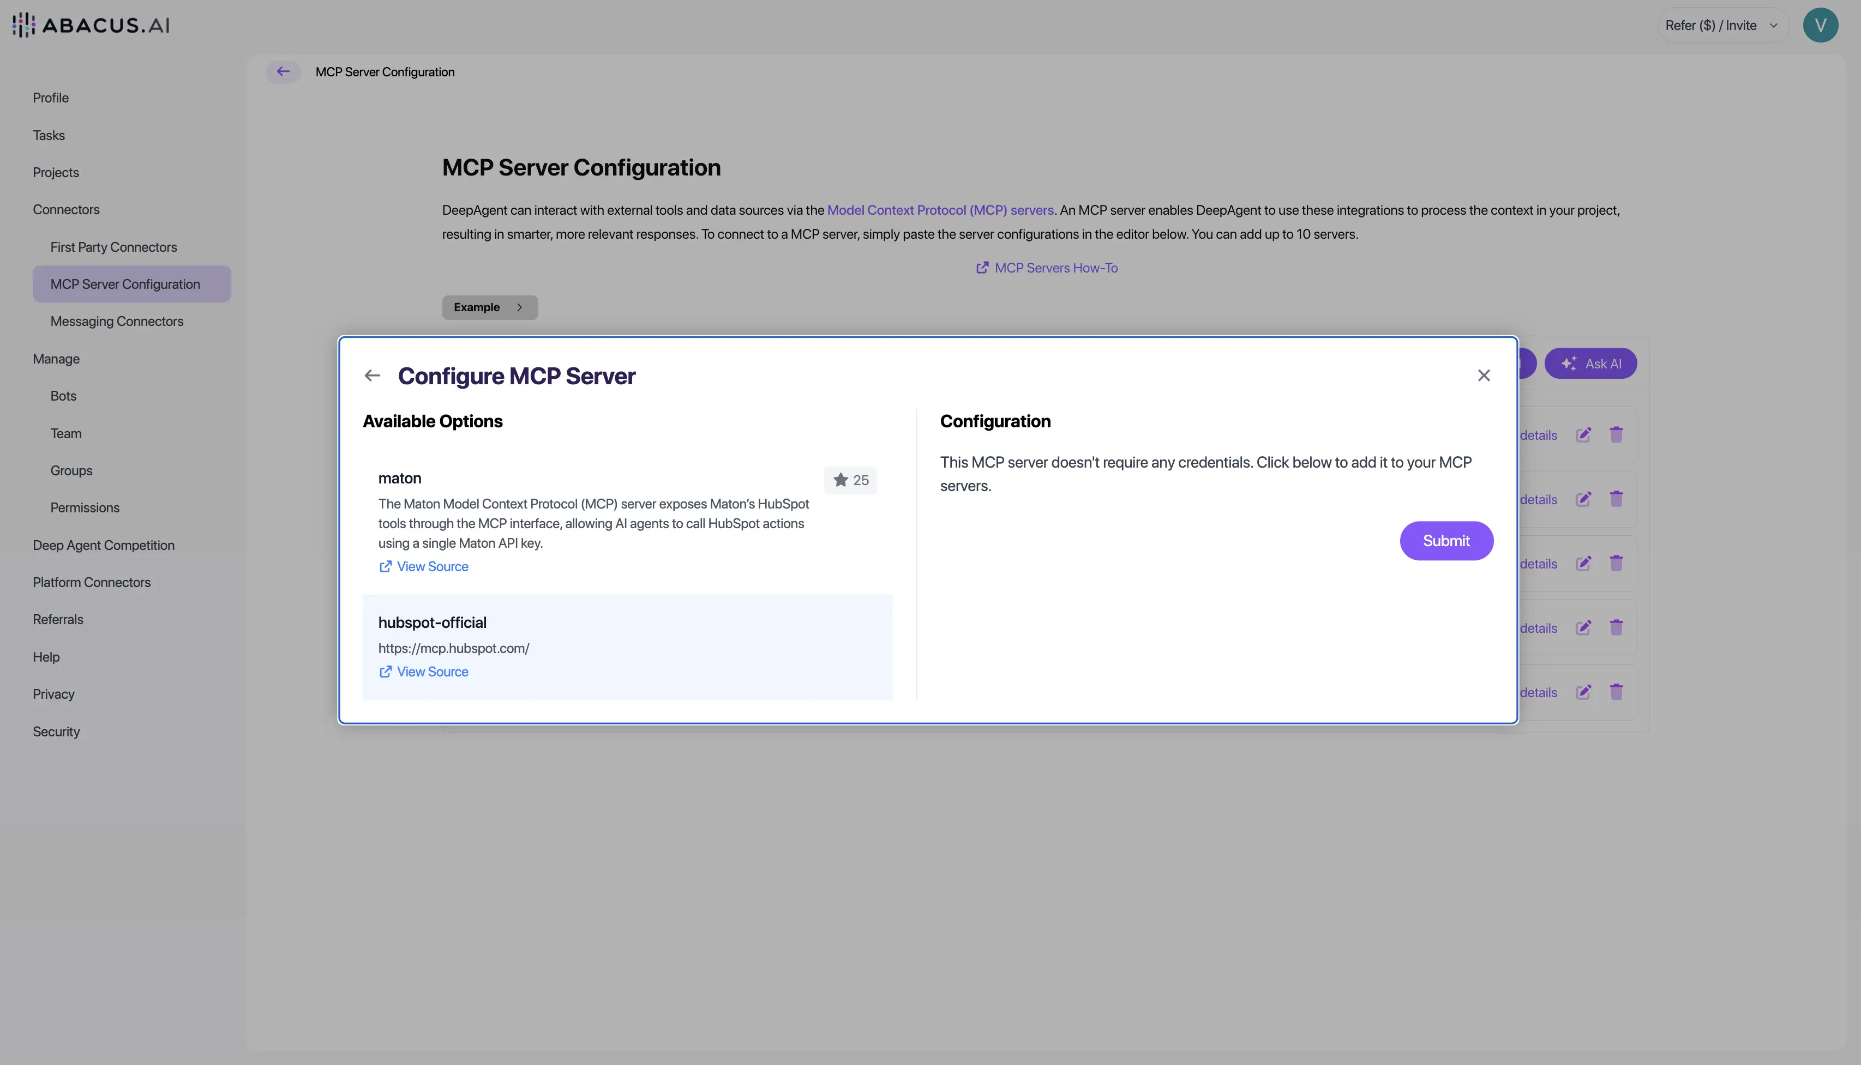
Task: Delete the first MCP server with the trash icon
Action: [x=1617, y=434]
